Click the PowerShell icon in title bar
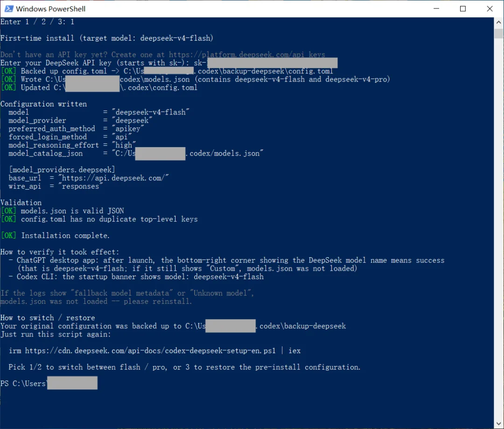 tap(9, 9)
